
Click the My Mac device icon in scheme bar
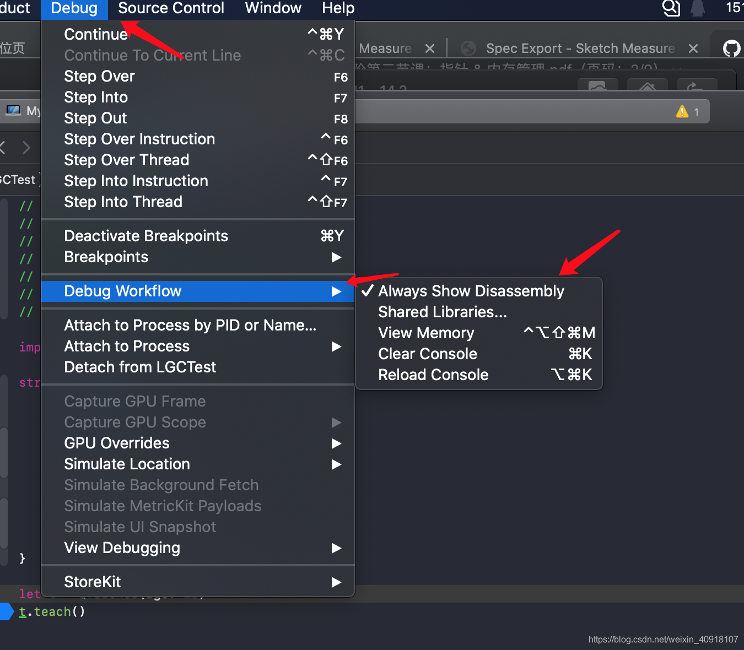coord(13,111)
